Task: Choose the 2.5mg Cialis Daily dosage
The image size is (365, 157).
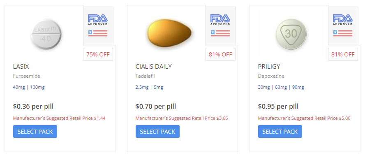Action: tap(142, 87)
